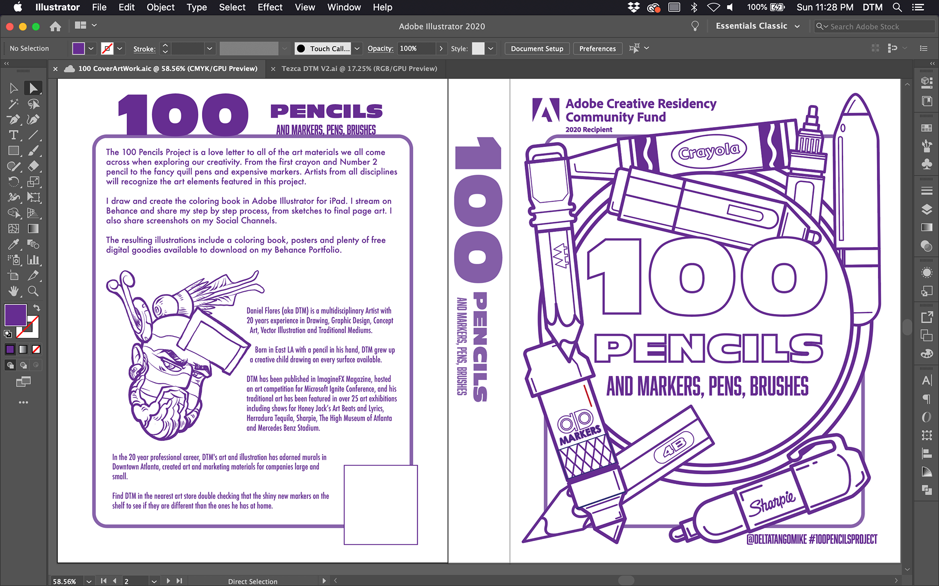Select the Eraser tool

(x=33, y=166)
